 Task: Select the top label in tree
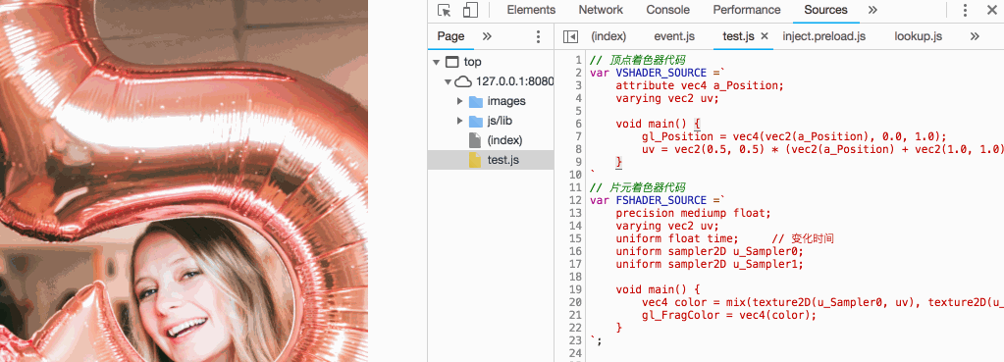point(472,62)
